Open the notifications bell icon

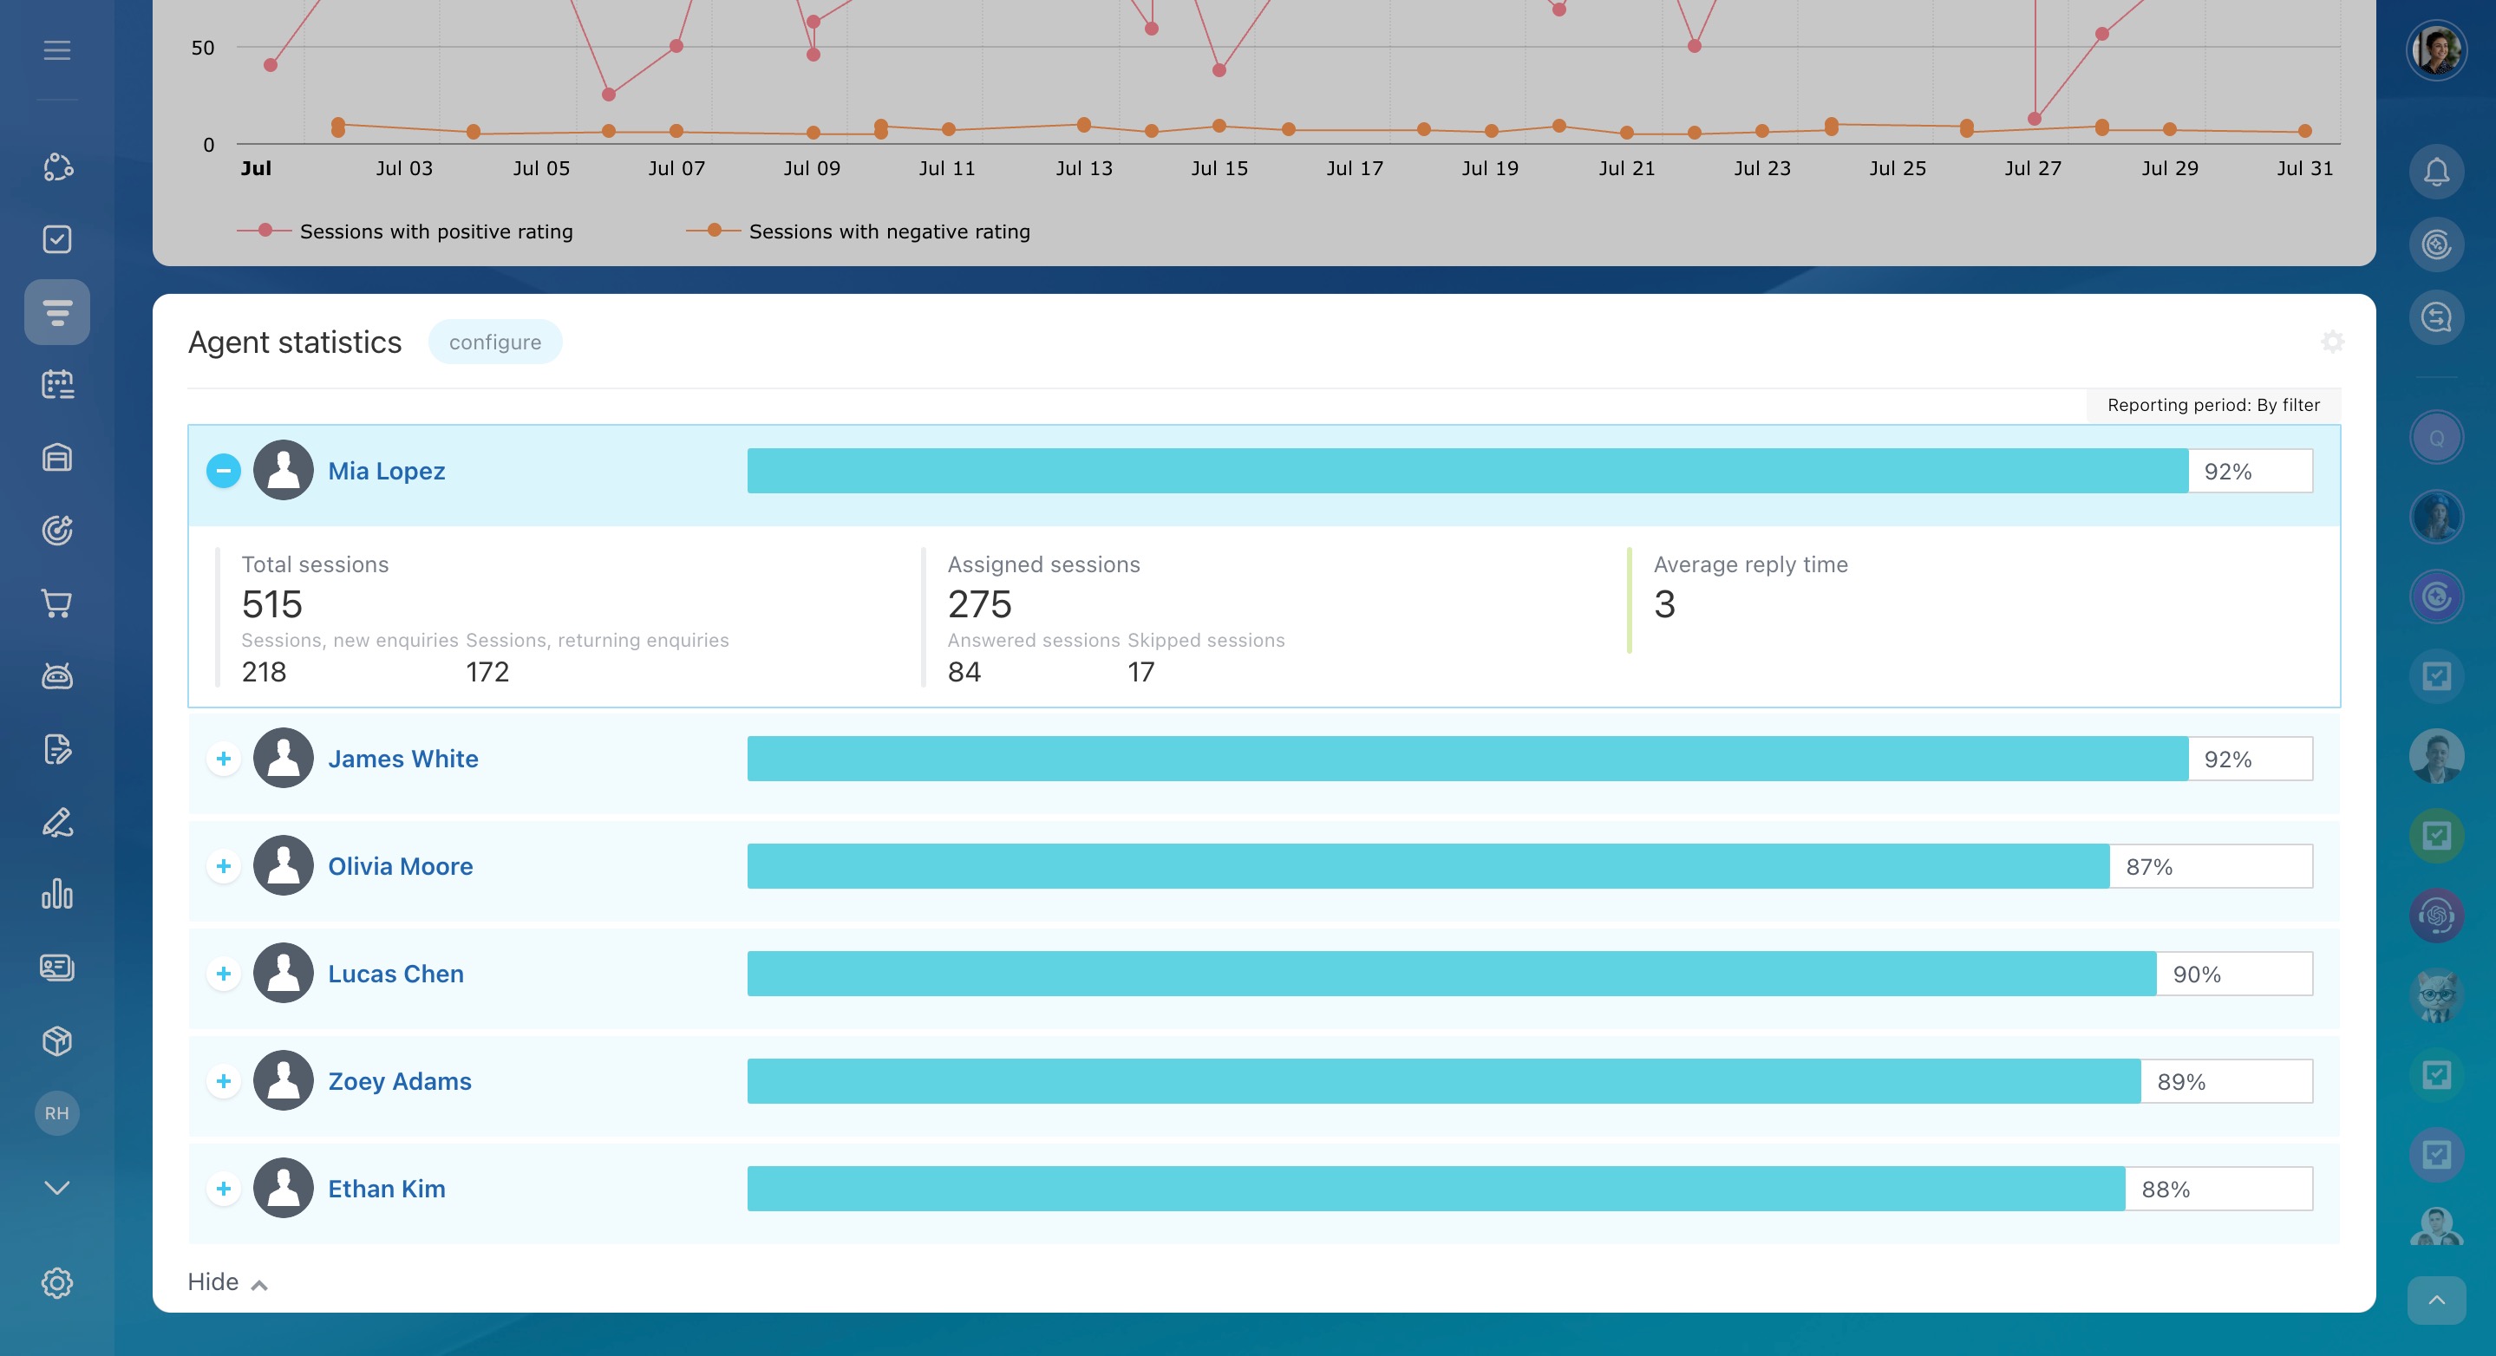(x=2436, y=173)
